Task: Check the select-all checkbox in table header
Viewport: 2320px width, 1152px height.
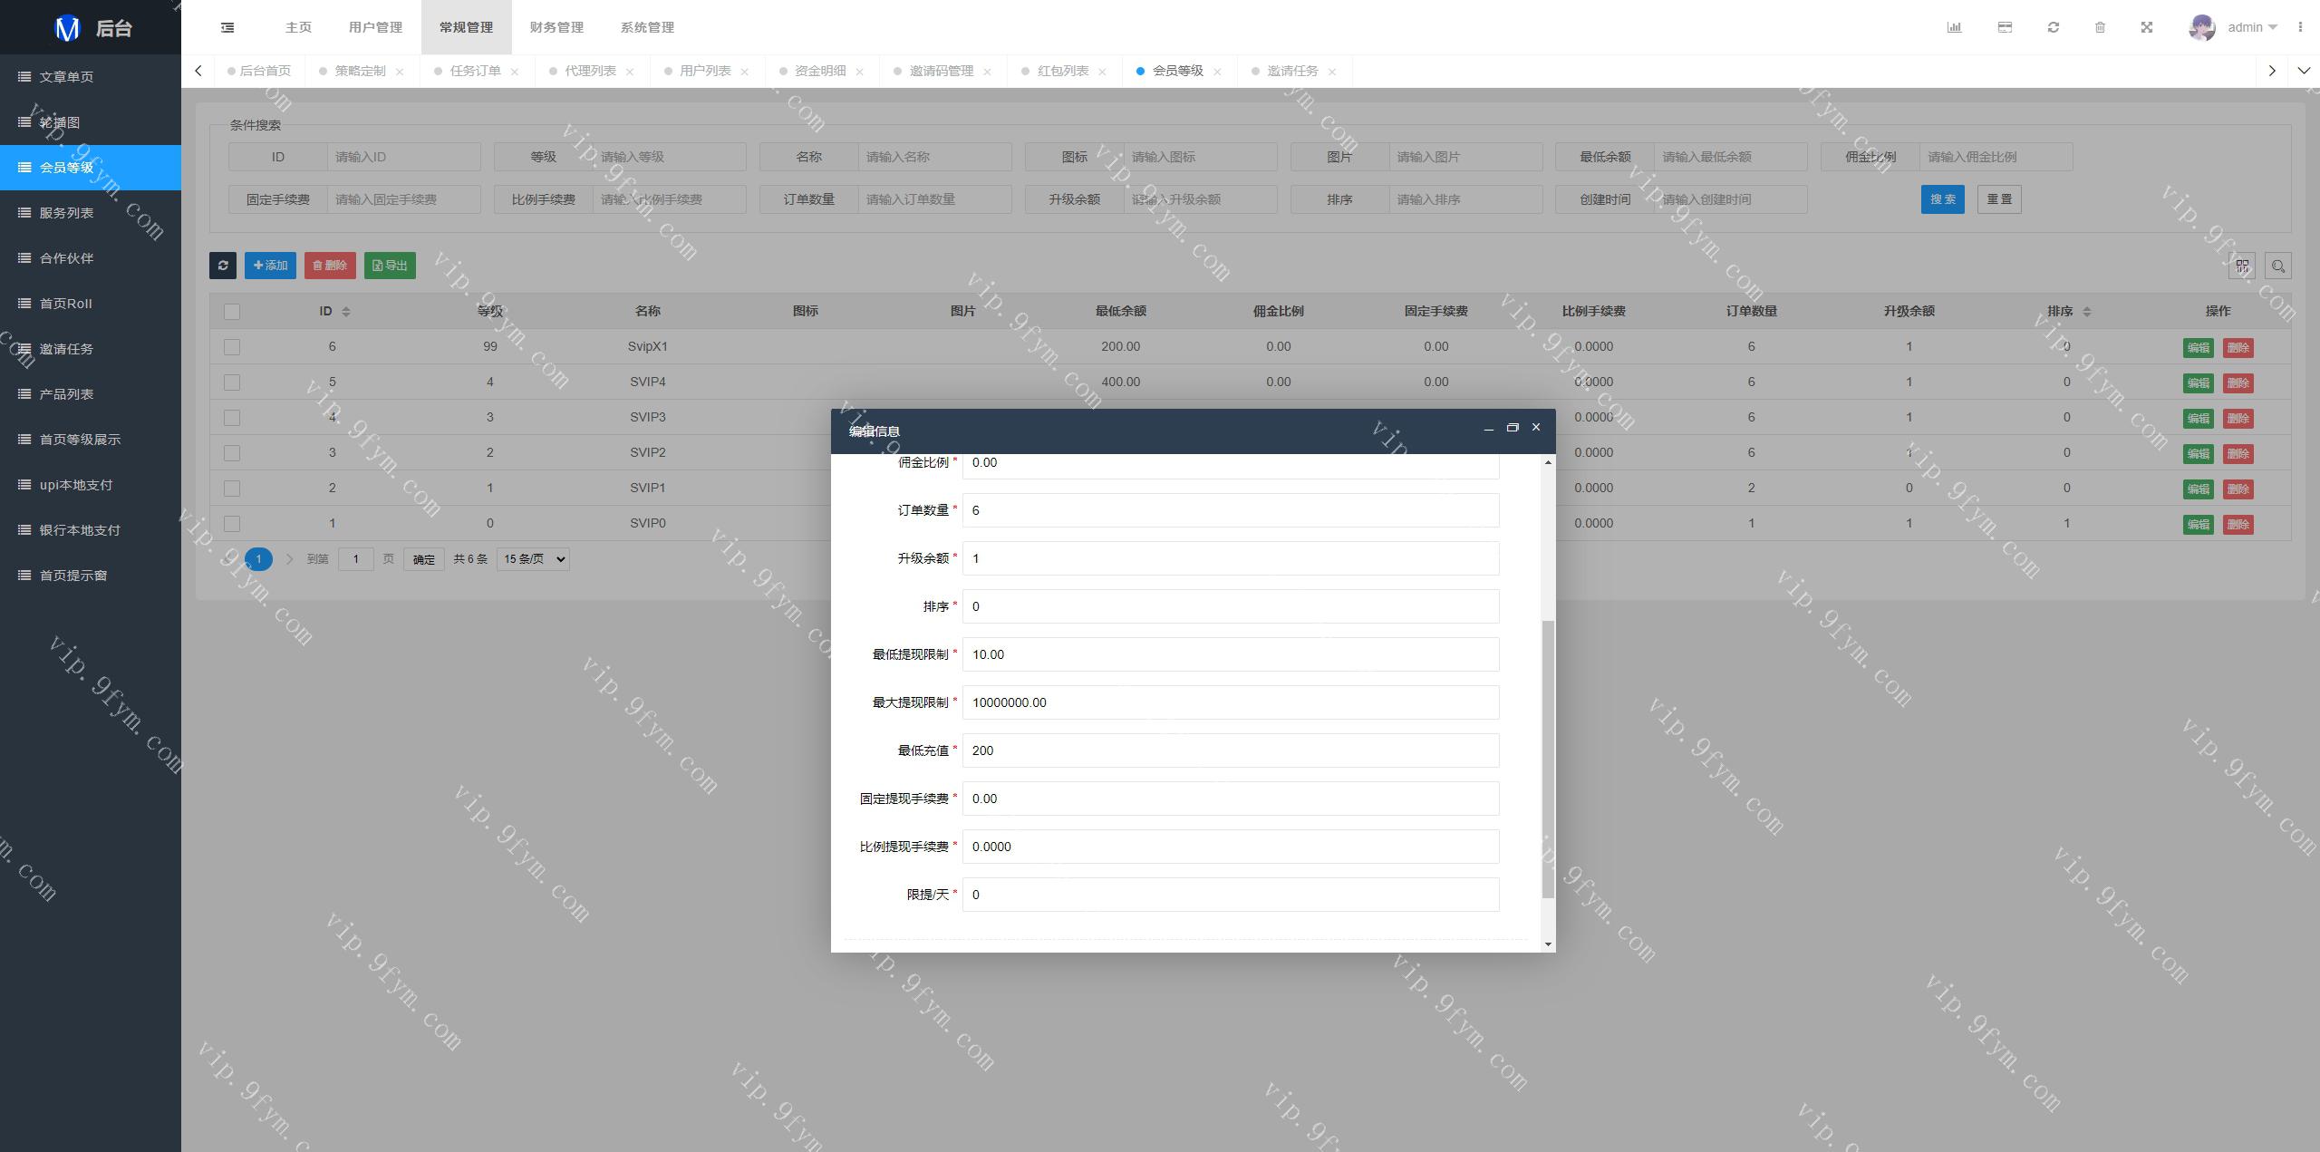Action: click(232, 312)
